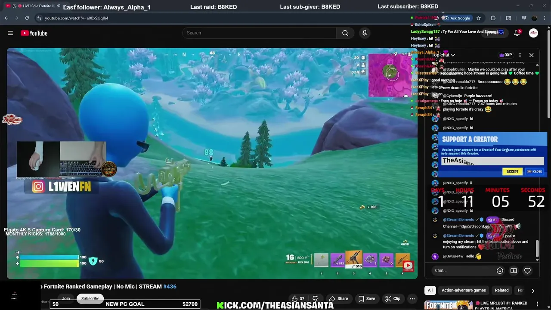Screen dimensions: 551x310
Task: Open browser extensions puzzle icon
Action: coord(493,18)
